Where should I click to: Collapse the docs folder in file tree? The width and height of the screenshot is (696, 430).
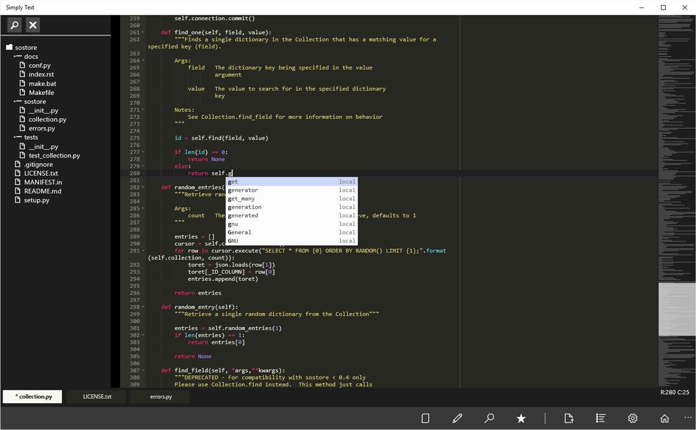coord(18,56)
